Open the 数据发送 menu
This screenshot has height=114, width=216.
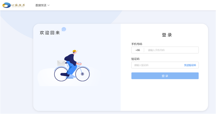[41, 5]
